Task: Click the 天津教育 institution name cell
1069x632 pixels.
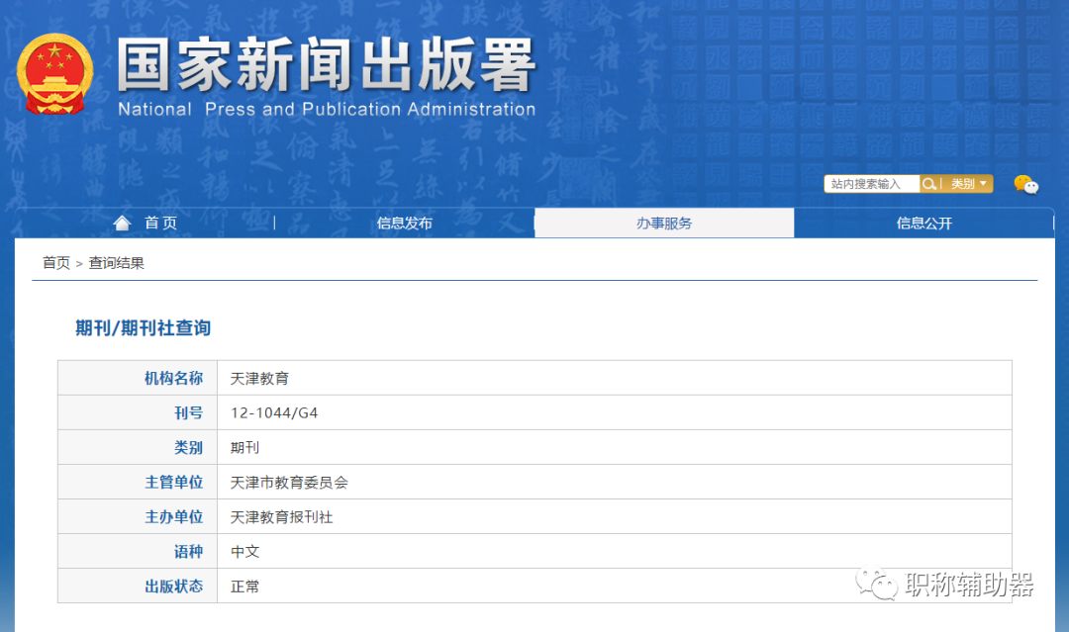Action: [260, 378]
